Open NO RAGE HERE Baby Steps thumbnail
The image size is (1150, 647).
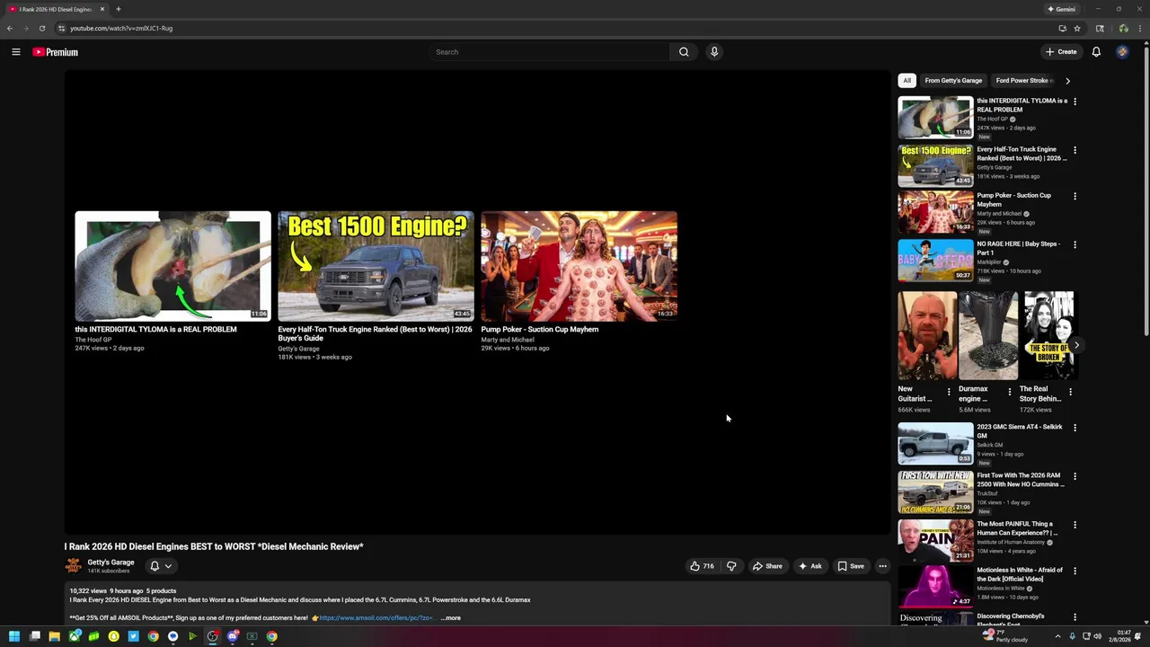pos(935,260)
